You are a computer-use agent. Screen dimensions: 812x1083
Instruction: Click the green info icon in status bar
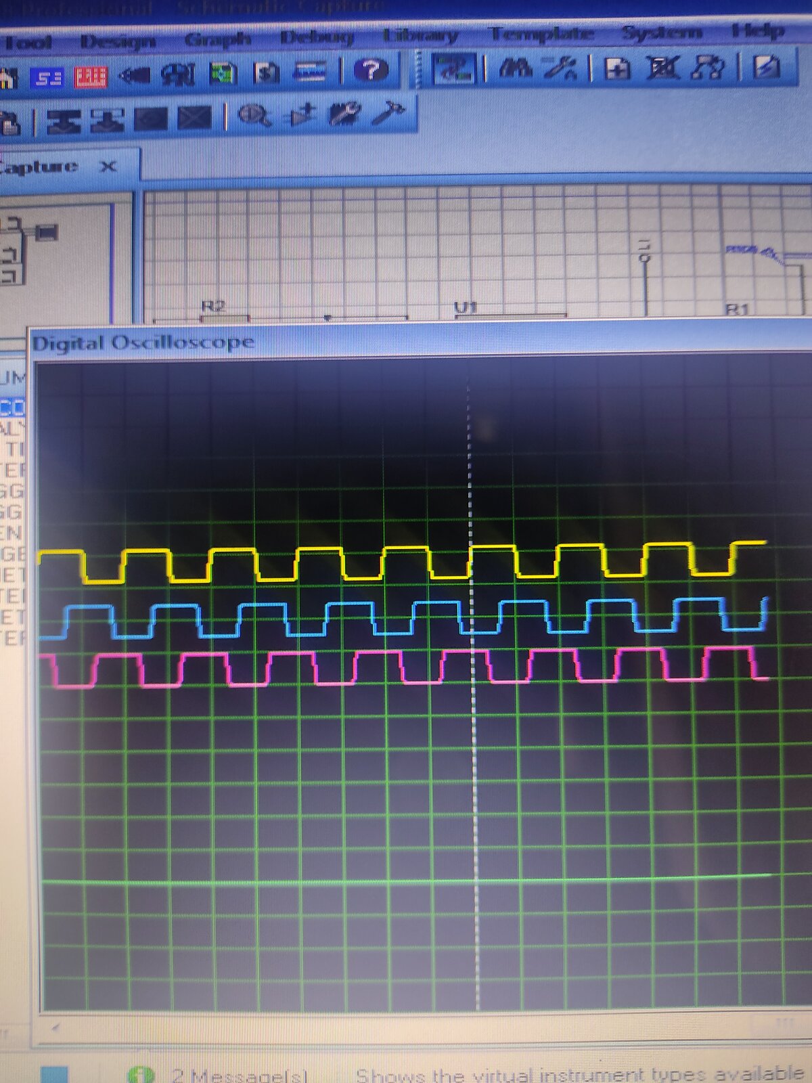tap(140, 1075)
